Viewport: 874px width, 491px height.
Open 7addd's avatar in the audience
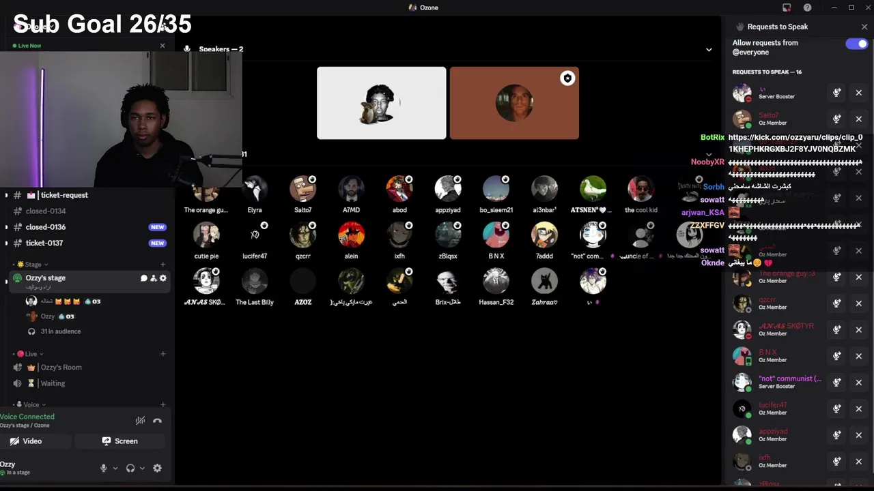coord(544,235)
